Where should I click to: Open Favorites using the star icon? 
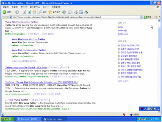[50, 12]
